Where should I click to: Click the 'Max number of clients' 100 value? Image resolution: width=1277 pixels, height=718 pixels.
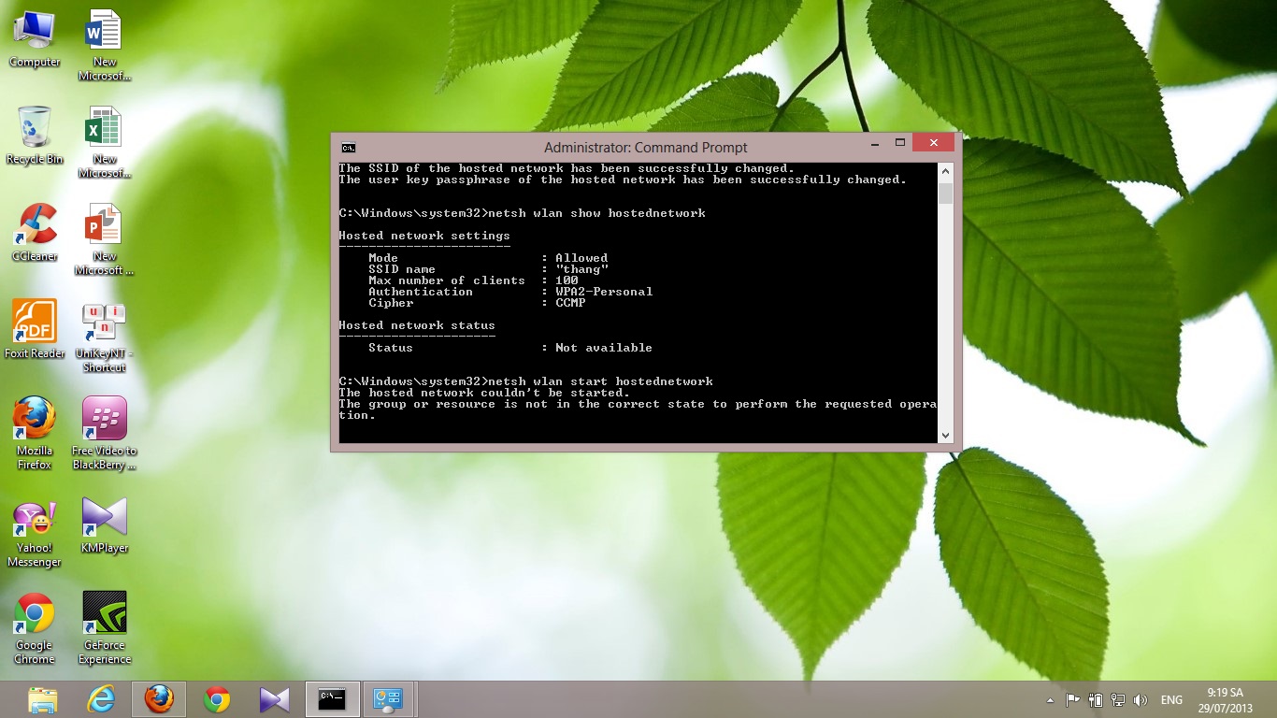click(567, 280)
